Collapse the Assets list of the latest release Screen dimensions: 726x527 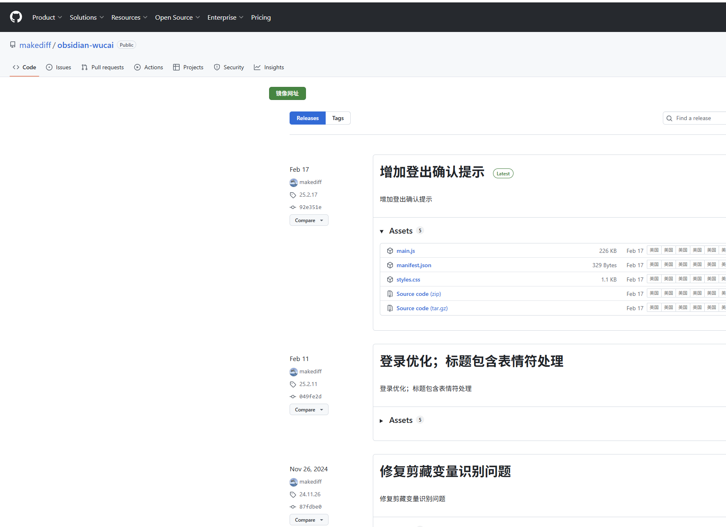tap(401, 231)
